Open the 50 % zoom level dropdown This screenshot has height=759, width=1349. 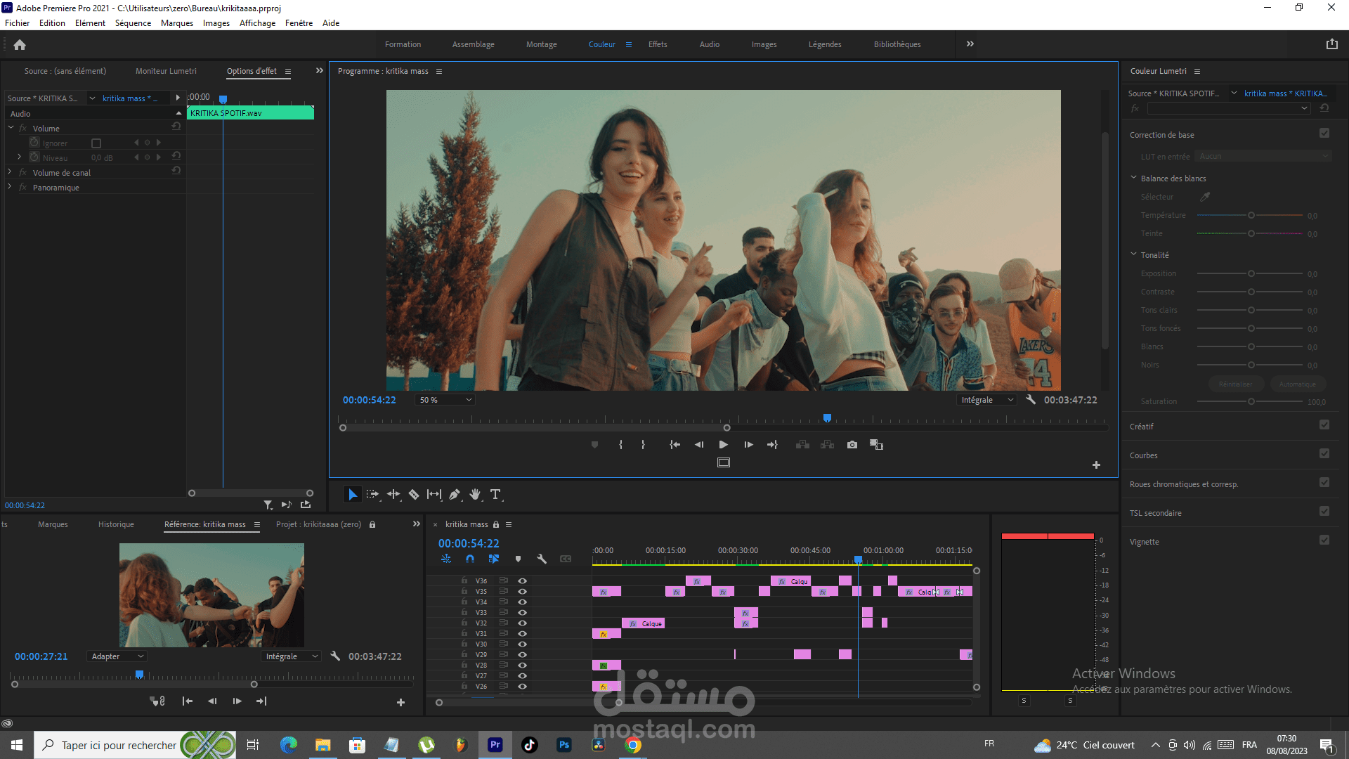[445, 400]
